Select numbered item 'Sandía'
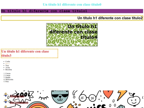This screenshot has height=108, width=144. coord(8,77)
